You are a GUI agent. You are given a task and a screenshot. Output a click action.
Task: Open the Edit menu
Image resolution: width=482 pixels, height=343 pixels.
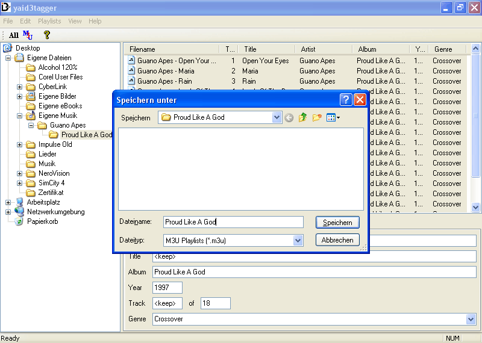coord(25,21)
